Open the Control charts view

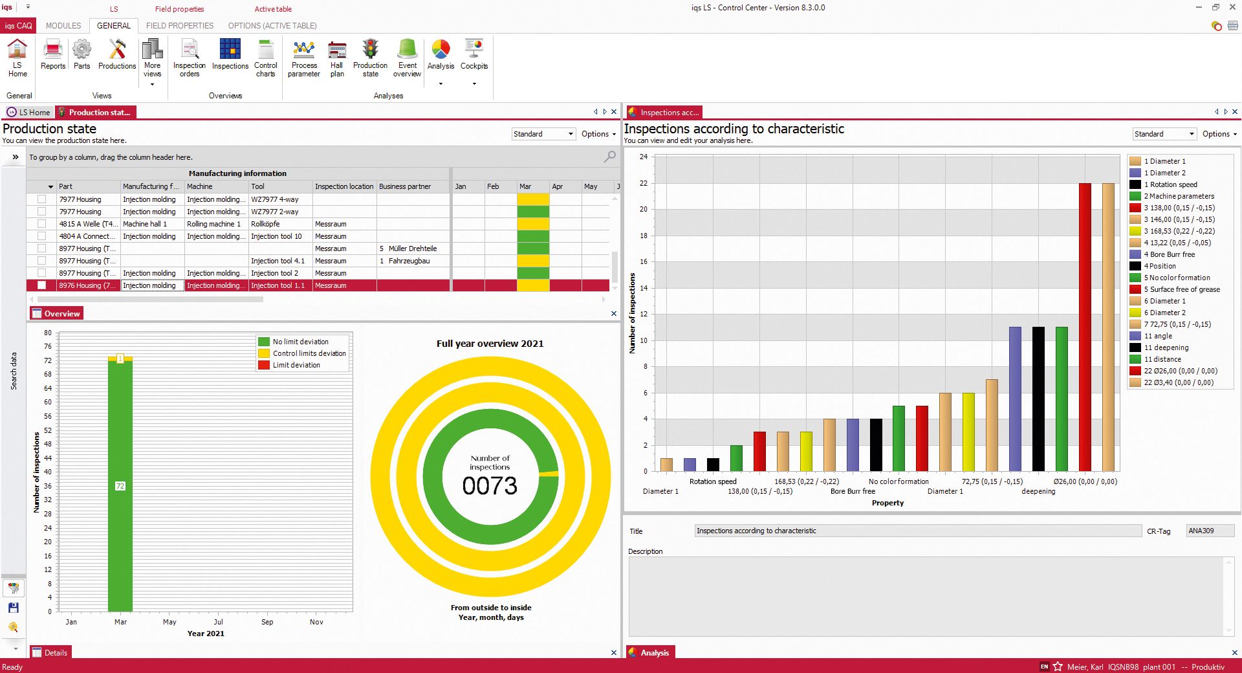tap(265, 57)
